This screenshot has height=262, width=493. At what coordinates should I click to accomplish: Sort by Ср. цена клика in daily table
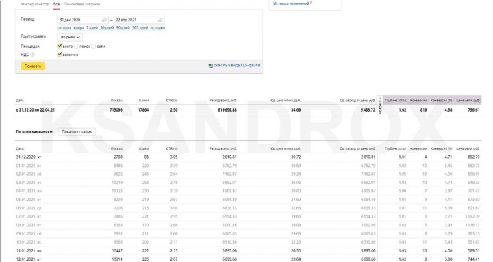pos(286,148)
